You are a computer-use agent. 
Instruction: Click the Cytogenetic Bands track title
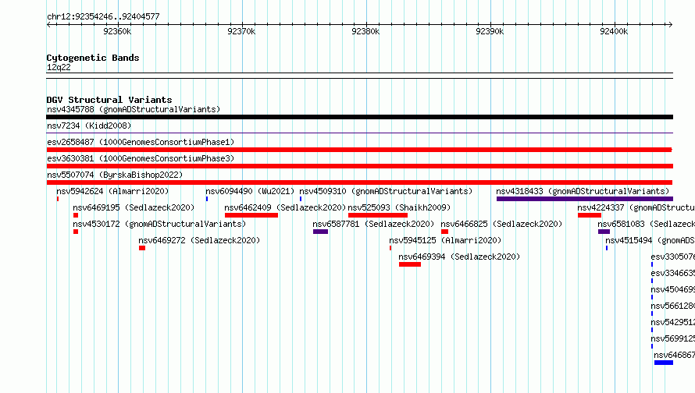pos(93,58)
